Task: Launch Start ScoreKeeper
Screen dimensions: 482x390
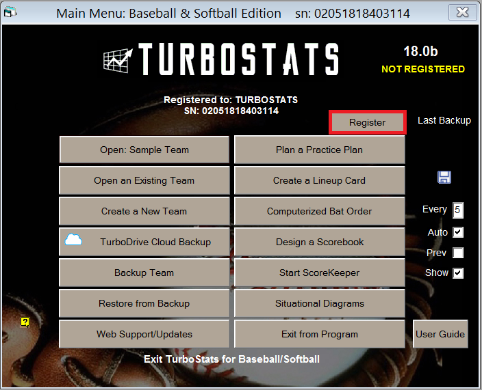Action: (319, 273)
